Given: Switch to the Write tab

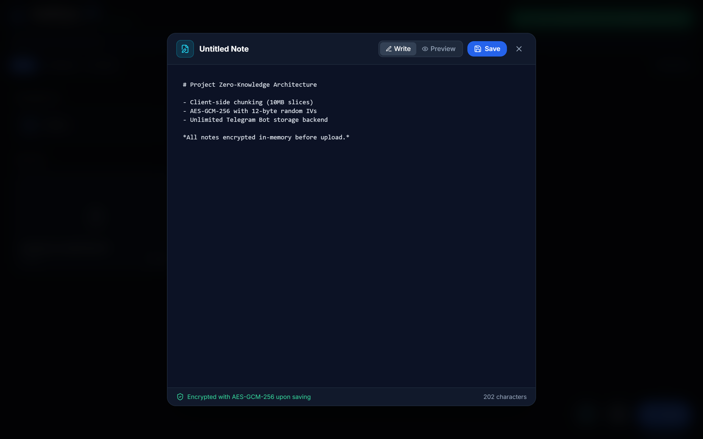Looking at the screenshot, I should click(x=398, y=49).
